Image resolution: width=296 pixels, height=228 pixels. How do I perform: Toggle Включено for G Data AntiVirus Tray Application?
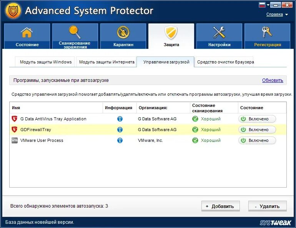click(257, 119)
